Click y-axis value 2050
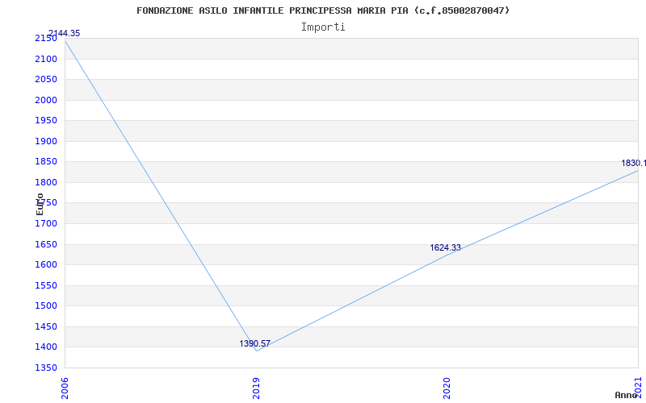This screenshot has height=403, width=646. tap(46, 79)
